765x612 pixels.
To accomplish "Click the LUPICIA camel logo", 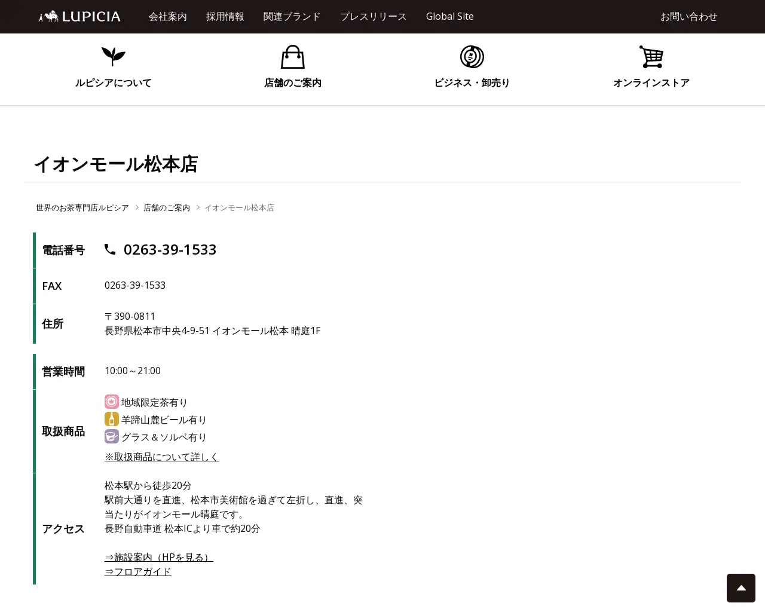I will click(79, 16).
